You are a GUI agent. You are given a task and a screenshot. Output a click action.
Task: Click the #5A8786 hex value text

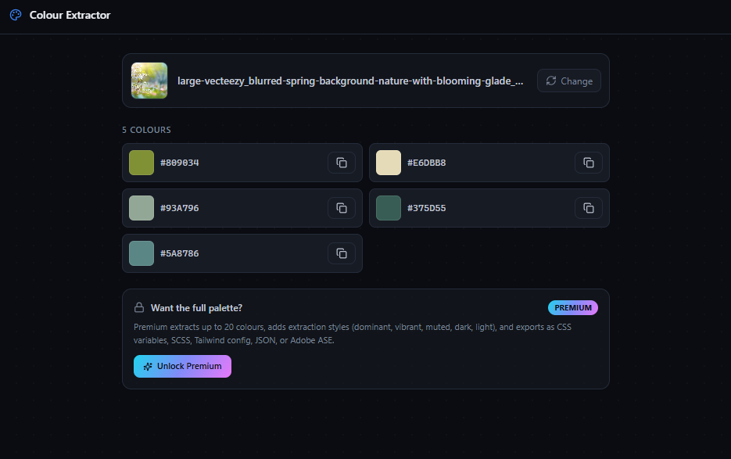click(x=180, y=253)
